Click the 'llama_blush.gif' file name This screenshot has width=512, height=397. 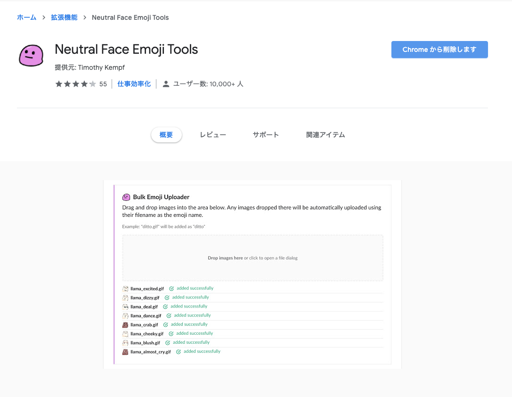(145, 343)
